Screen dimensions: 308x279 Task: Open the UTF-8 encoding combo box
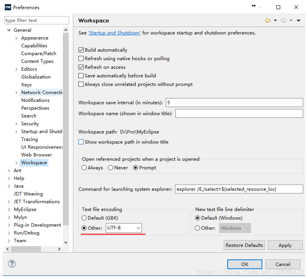click(x=124, y=228)
